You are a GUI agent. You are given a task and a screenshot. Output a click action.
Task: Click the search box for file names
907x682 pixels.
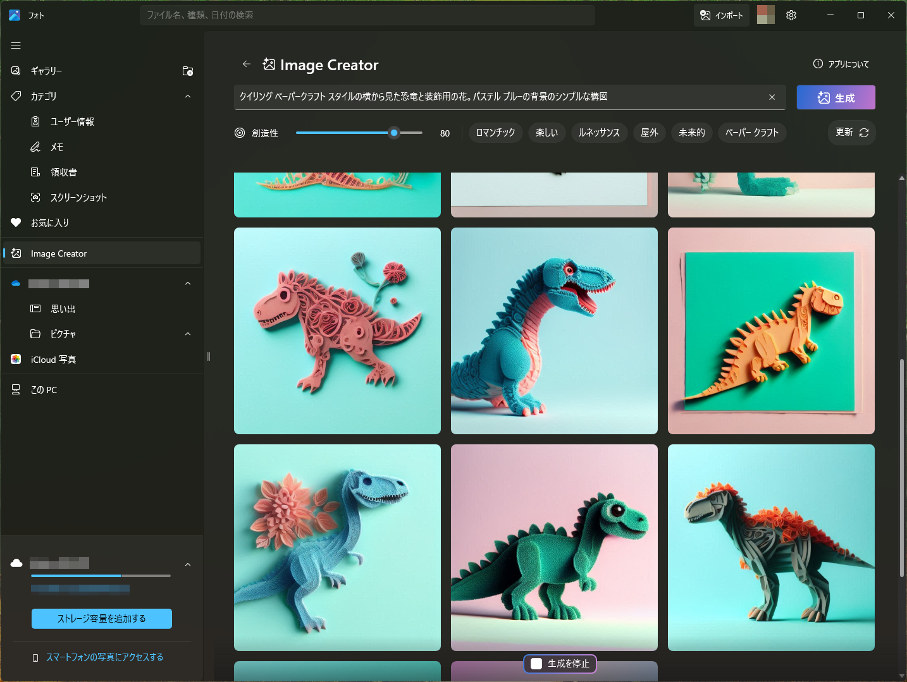tap(367, 15)
